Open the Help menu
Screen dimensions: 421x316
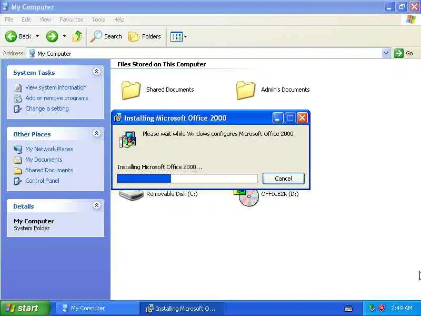point(119,19)
